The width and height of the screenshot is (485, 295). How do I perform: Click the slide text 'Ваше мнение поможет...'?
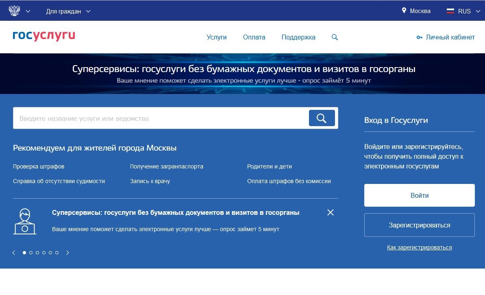(165, 229)
